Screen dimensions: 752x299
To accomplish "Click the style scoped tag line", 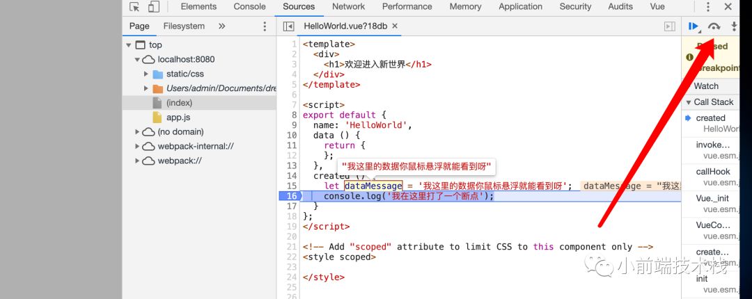I will [x=340, y=257].
